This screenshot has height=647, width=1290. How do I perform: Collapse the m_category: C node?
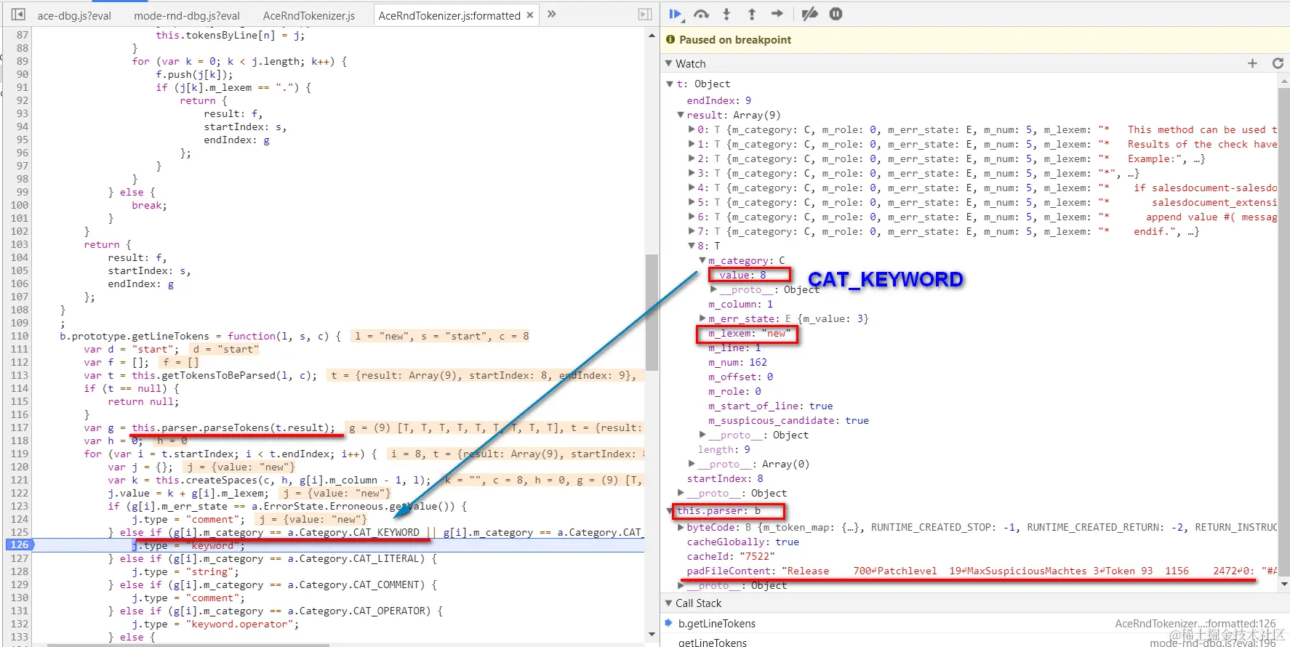pos(702,260)
